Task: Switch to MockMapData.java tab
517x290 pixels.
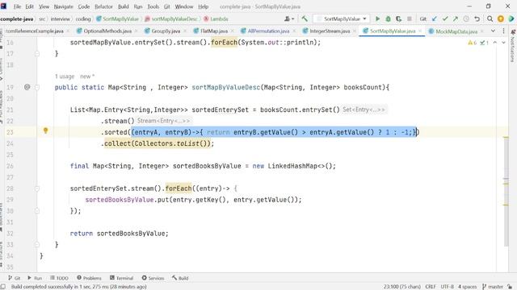Action: 456,31
